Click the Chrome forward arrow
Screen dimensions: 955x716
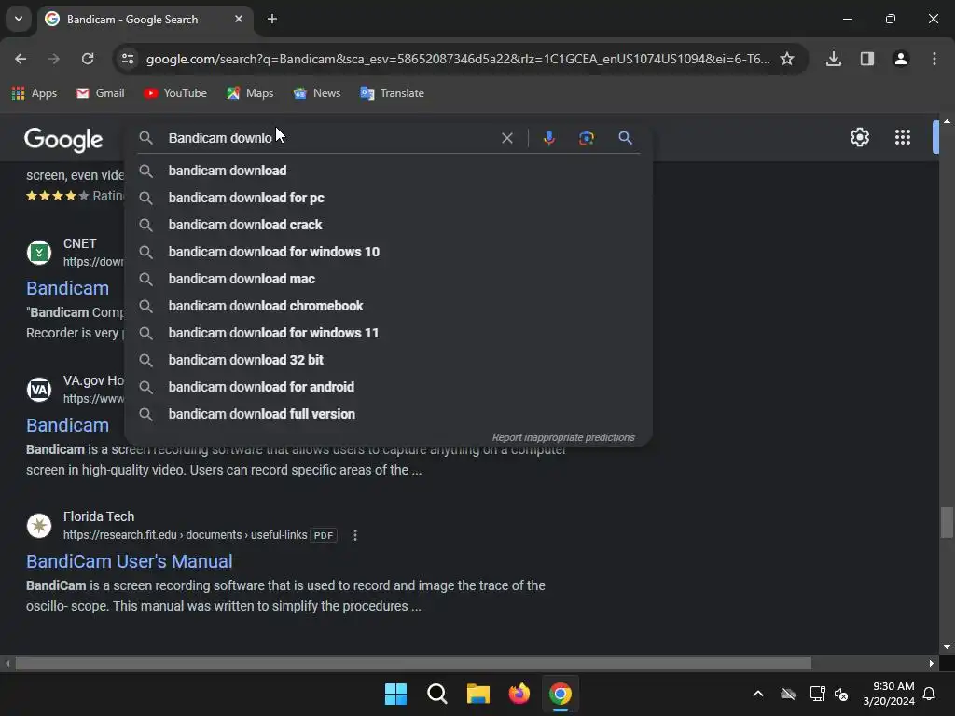point(54,59)
